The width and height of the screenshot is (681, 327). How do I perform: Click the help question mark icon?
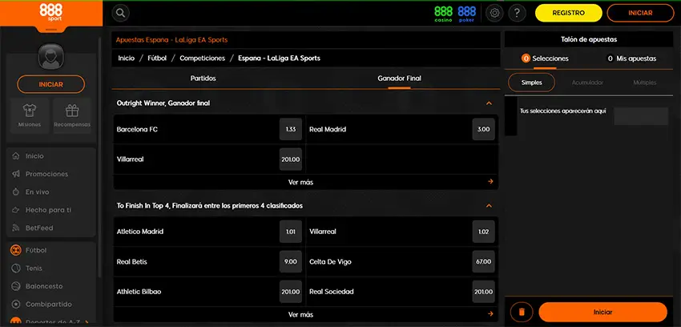pyautogui.click(x=517, y=13)
